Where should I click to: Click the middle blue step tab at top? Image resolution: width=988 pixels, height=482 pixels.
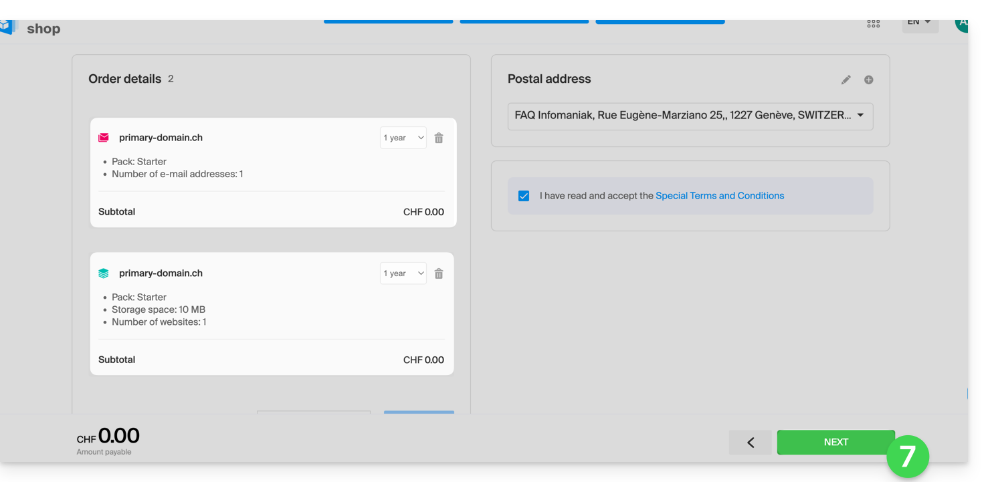click(524, 22)
